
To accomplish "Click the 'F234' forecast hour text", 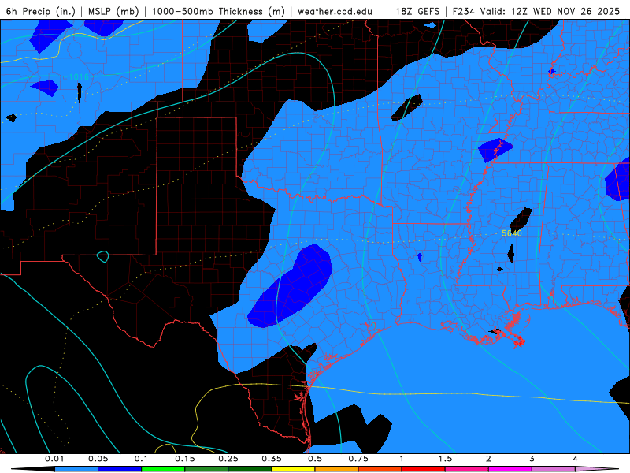I will coord(465,11).
